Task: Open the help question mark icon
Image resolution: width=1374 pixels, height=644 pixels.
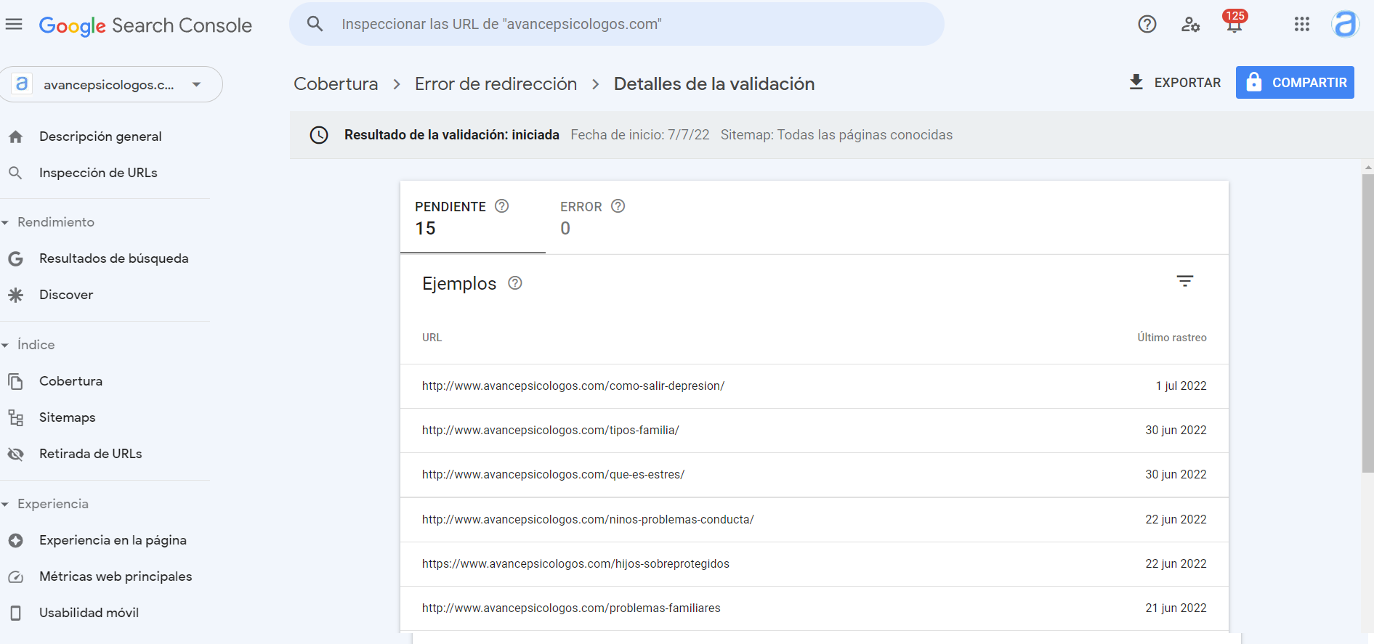Action: point(1147,25)
